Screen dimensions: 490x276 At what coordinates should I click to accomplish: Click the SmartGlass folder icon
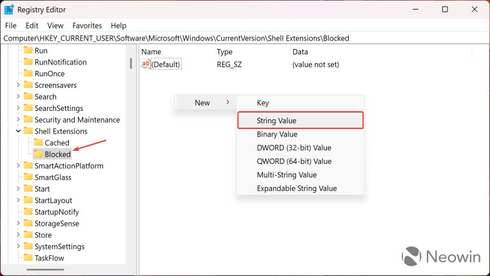(x=28, y=177)
